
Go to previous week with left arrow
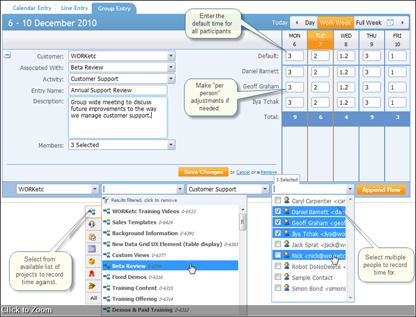[x=296, y=23]
